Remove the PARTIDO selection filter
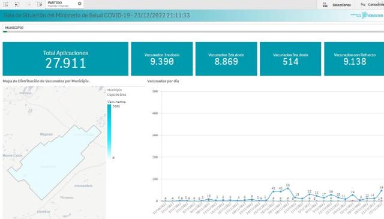 tap(80, 4)
